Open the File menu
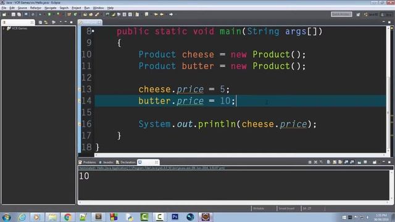Viewport: 395px width, 222px height. (x=4, y=8)
